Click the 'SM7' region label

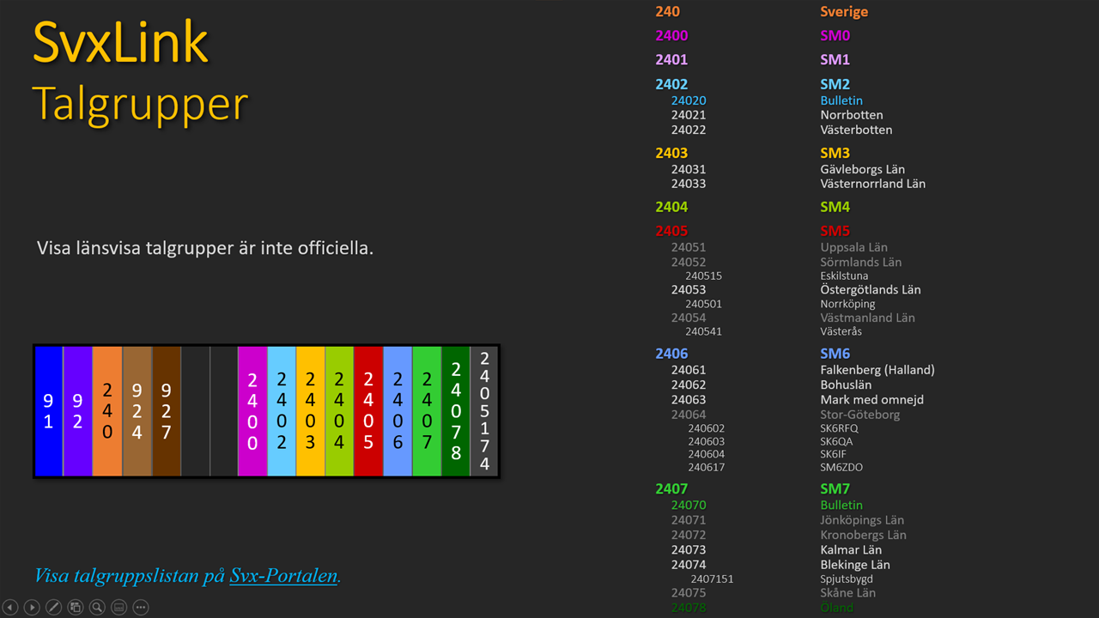point(835,489)
